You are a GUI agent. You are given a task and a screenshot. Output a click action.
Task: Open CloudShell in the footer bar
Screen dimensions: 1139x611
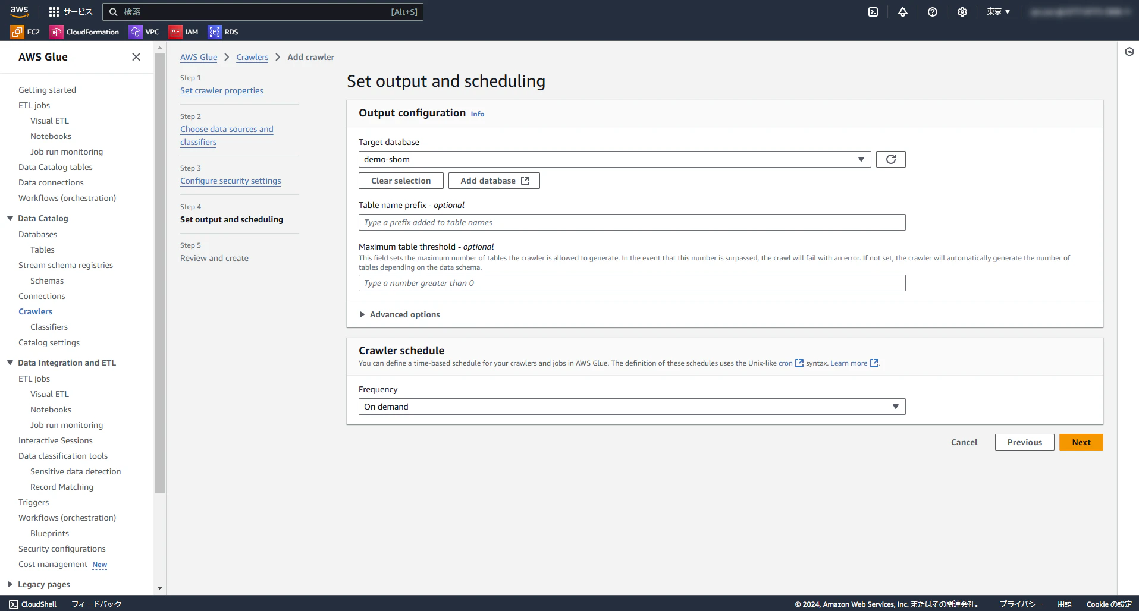[x=33, y=604]
